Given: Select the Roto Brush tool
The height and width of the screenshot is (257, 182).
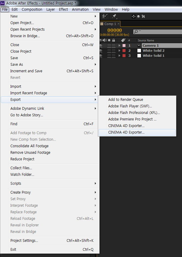Looking at the screenshot, I should [104, 16].
